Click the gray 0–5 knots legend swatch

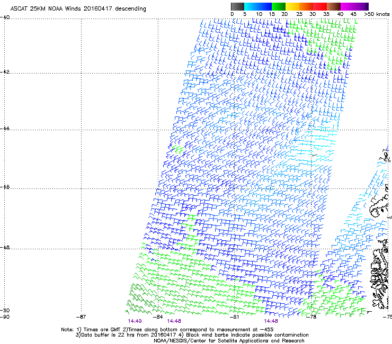click(237, 6)
